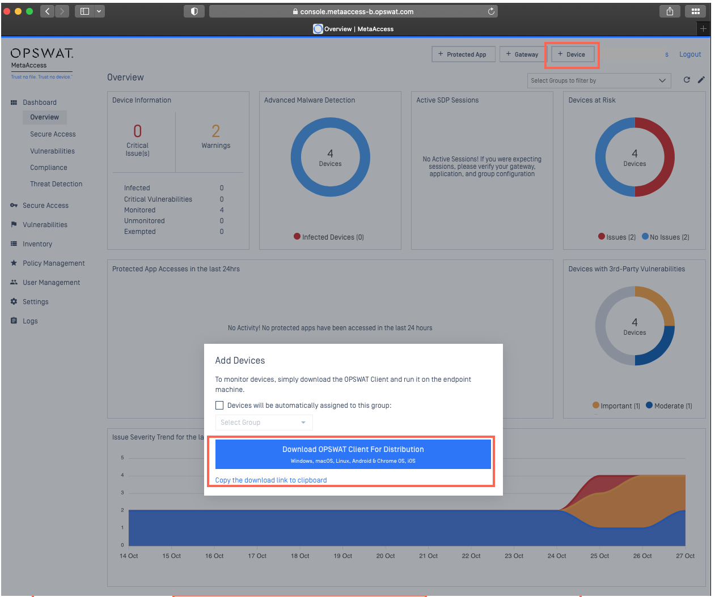The width and height of the screenshot is (715, 597).
Task: Click the orange Important (1) legend swatch
Action: (x=596, y=406)
